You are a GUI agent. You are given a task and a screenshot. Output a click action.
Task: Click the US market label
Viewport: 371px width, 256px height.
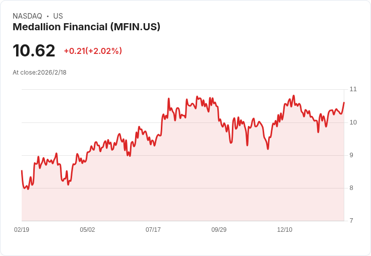click(58, 16)
